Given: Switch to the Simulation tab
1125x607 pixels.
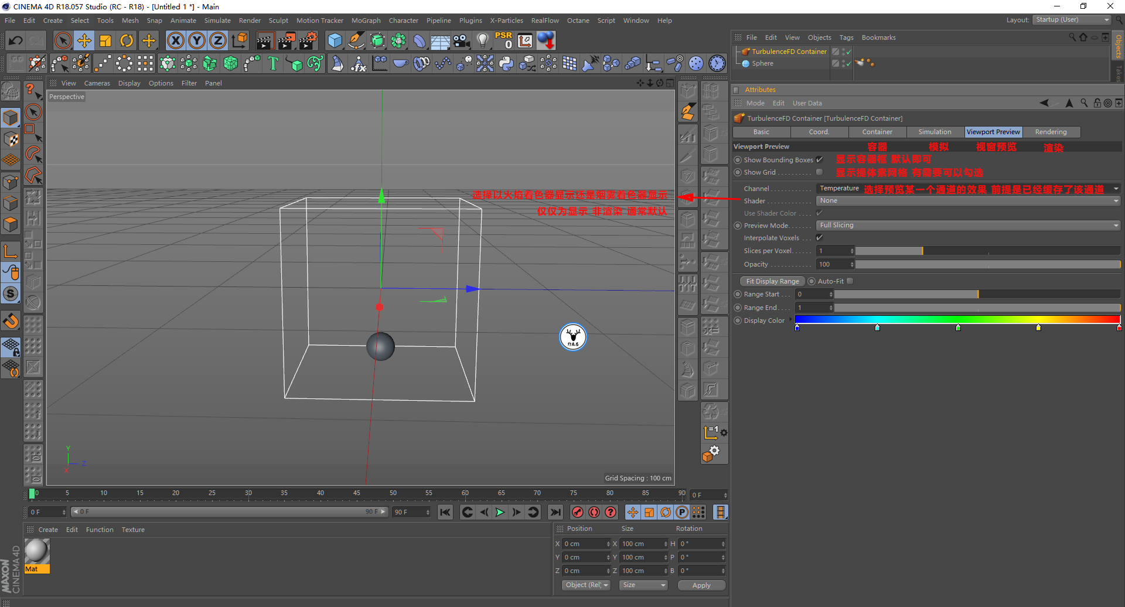Looking at the screenshot, I should click(x=935, y=132).
